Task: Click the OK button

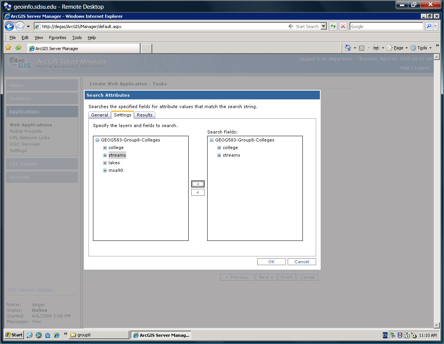Action: (x=271, y=262)
